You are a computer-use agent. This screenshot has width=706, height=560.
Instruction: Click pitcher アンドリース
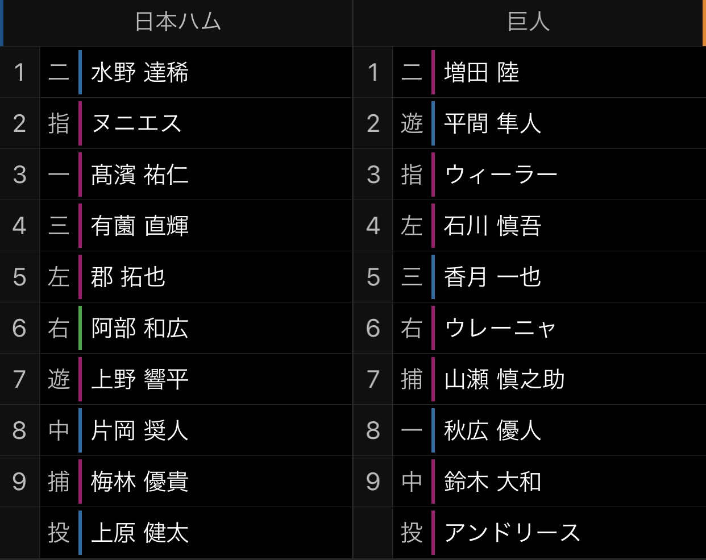click(512, 533)
